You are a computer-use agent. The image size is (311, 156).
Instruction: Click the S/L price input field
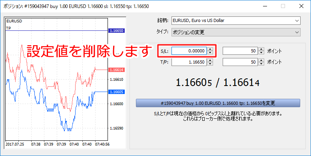189,51
